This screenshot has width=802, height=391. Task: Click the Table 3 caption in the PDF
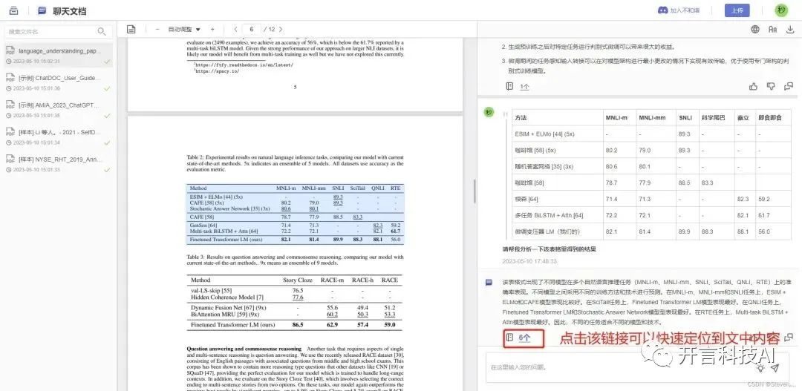pos(295,260)
